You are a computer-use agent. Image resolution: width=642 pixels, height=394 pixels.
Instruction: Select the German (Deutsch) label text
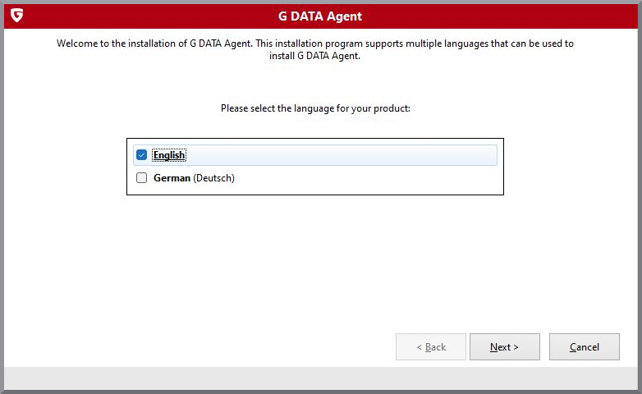(x=194, y=178)
